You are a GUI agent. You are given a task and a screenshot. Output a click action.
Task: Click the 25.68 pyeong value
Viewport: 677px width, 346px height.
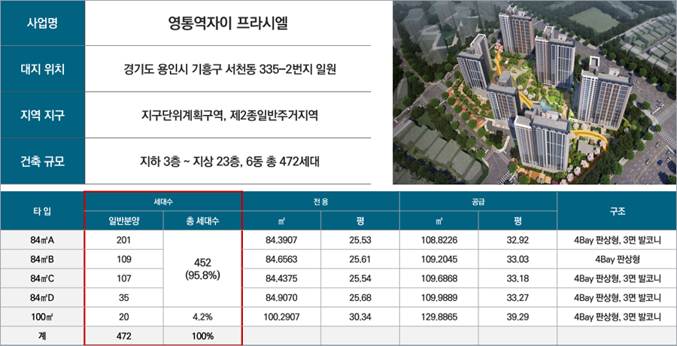pyautogui.click(x=360, y=298)
